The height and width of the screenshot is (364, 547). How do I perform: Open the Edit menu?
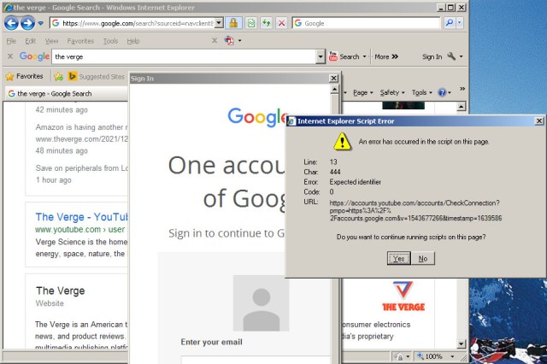pos(31,41)
